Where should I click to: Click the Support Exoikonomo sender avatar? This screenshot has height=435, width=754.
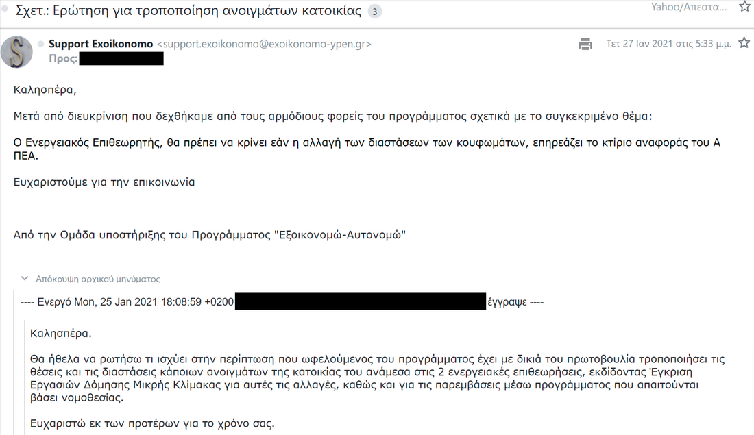tap(17, 51)
